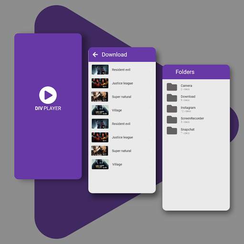Screen dimensions: 244x244
Task: Click the 'Download' folder name in Folders list
Action: coord(188,97)
